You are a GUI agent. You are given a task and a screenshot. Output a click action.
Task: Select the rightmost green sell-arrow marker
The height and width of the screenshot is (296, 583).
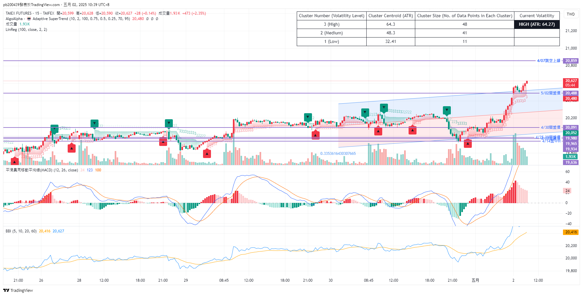(447, 110)
